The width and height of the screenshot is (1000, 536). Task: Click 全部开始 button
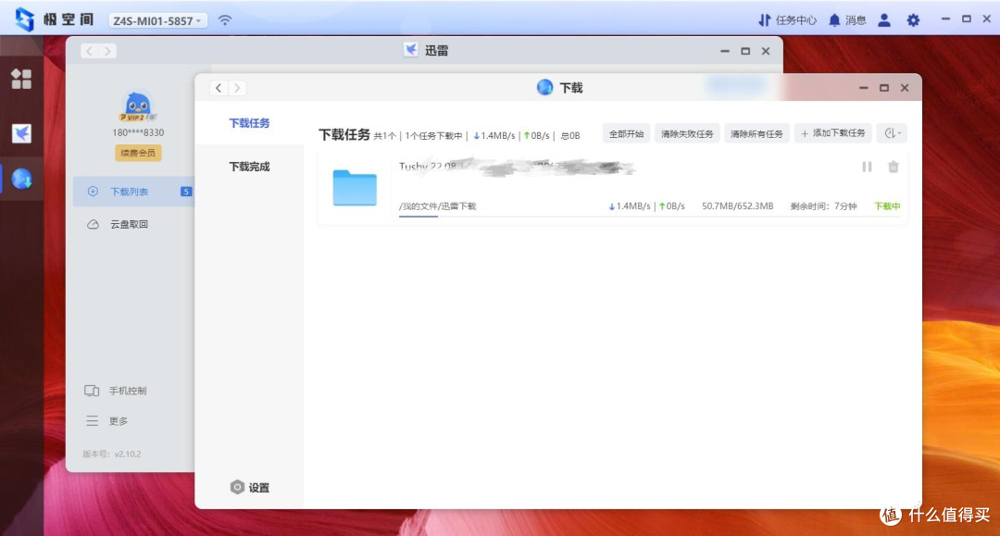[x=626, y=134]
